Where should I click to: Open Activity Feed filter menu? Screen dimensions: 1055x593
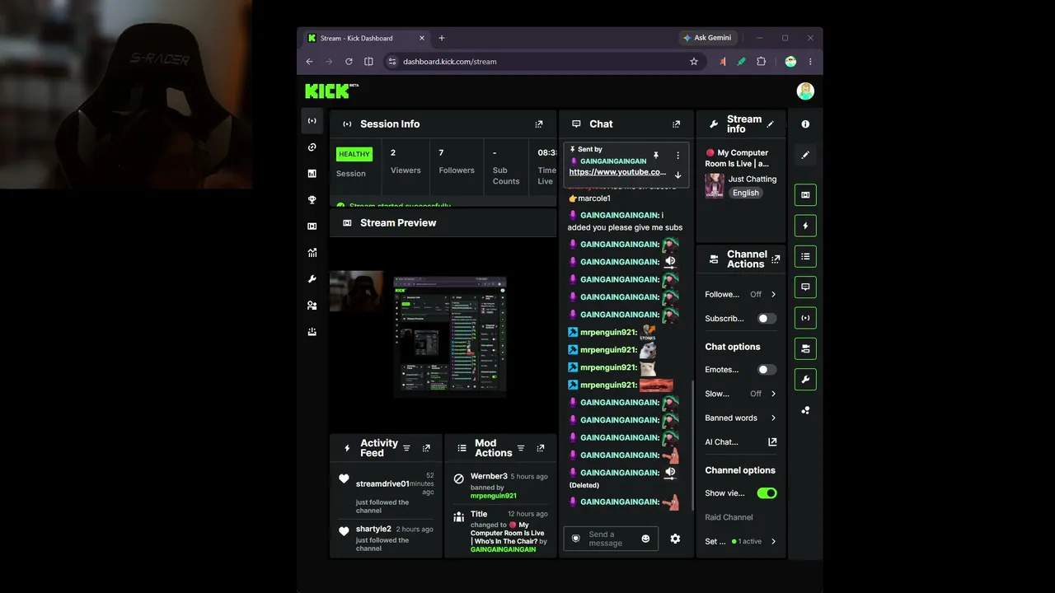click(x=406, y=448)
